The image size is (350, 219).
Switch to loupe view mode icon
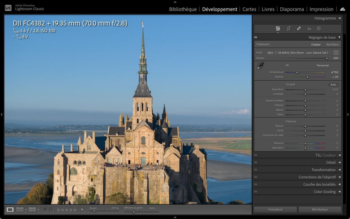(10, 209)
